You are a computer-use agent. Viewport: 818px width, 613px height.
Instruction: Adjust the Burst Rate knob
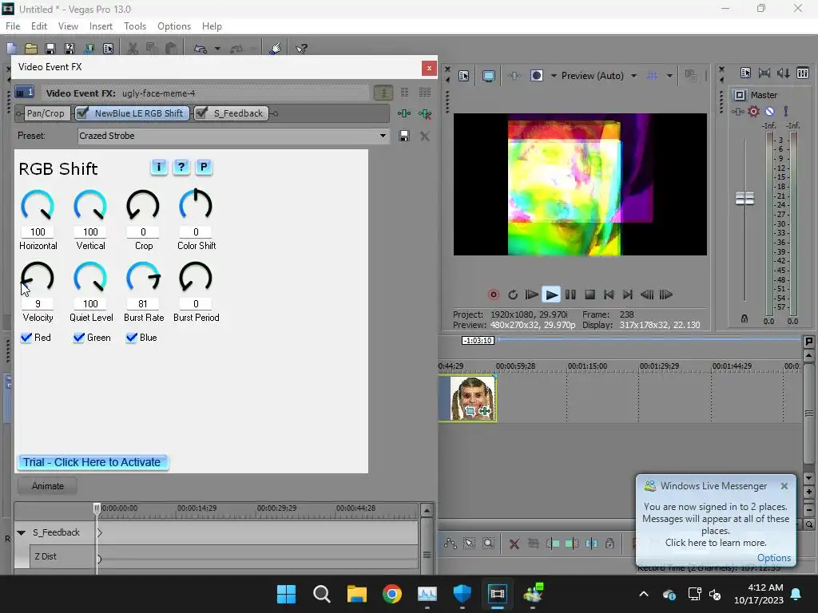[143, 277]
